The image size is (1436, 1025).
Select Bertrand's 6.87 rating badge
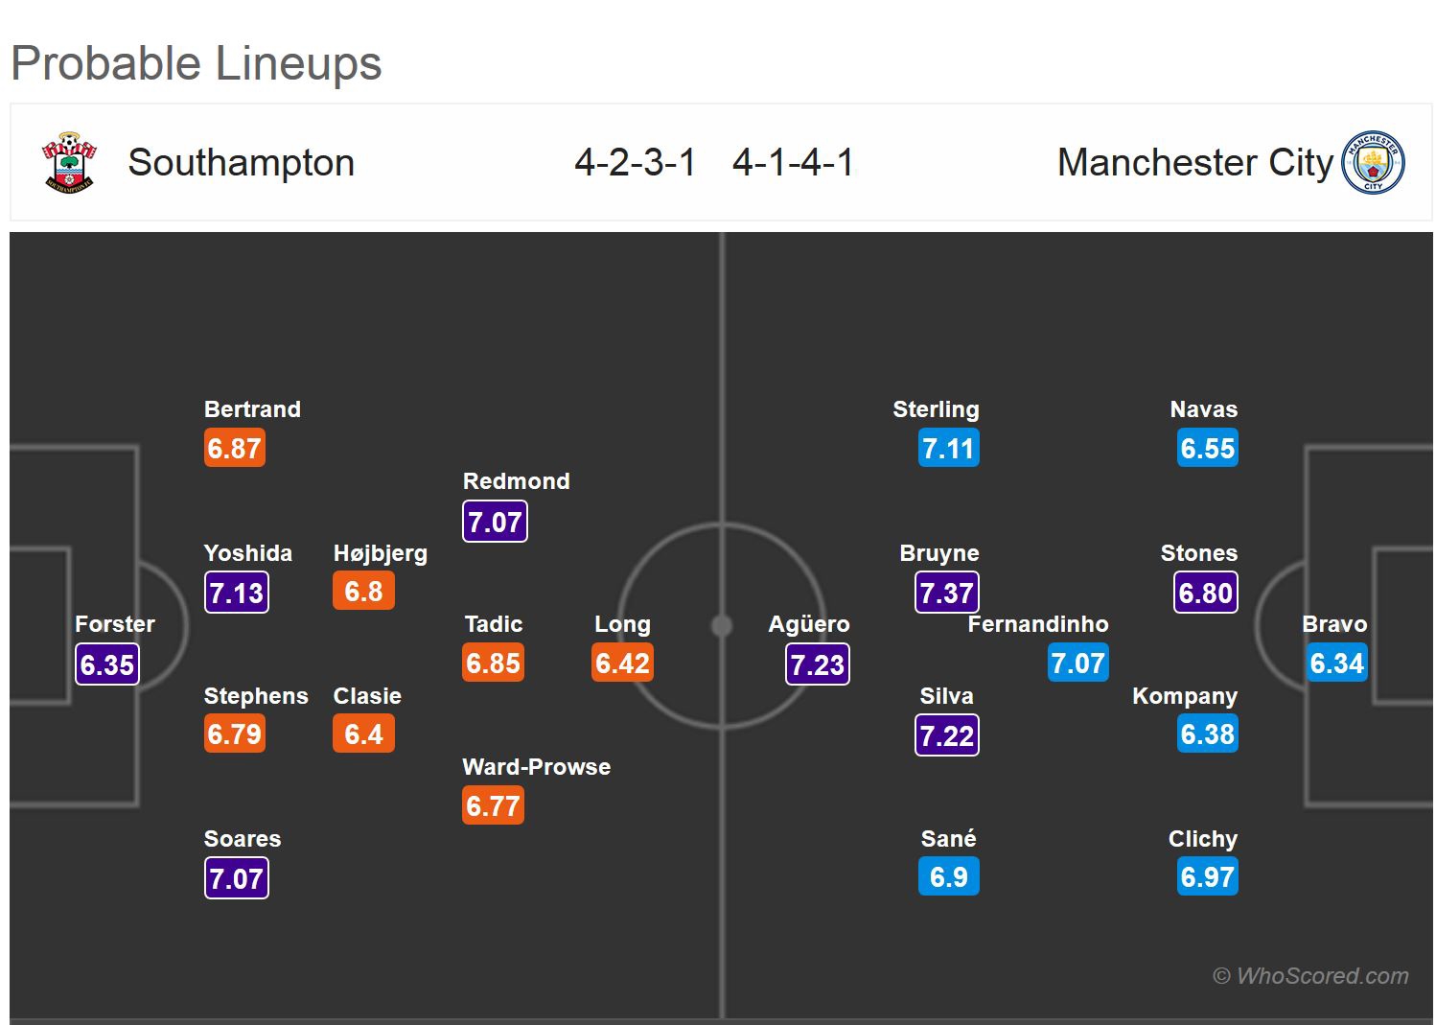[235, 448]
